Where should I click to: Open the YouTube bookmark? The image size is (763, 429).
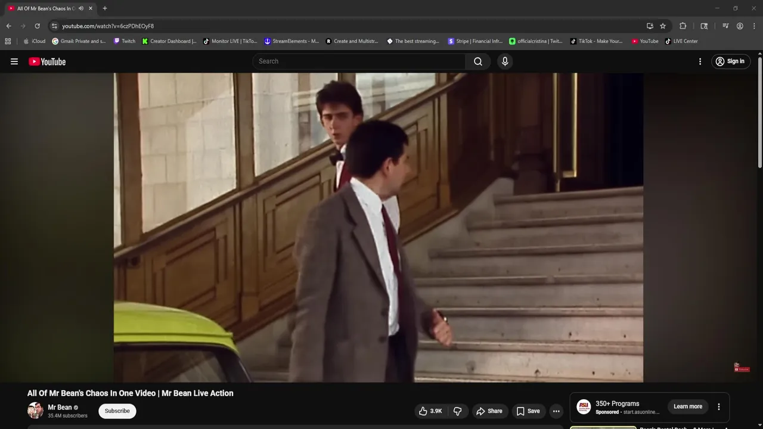[645, 41]
